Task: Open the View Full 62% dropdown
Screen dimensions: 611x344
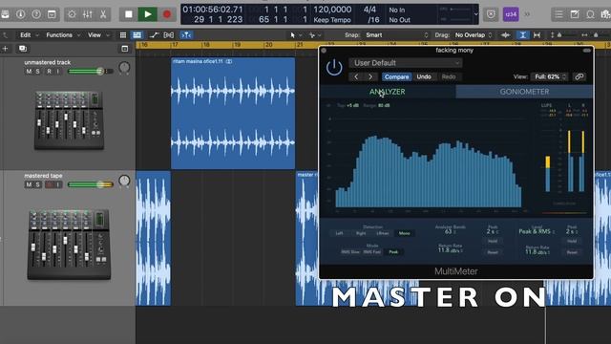Action: pyautogui.click(x=550, y=76)
